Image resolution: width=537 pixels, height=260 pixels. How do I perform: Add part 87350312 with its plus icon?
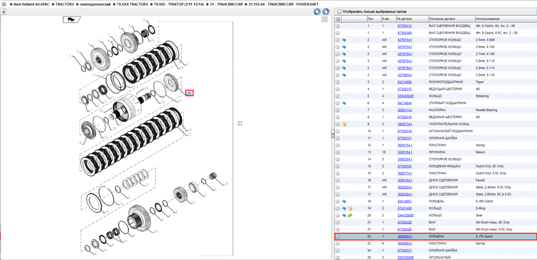click(x=338, y=26)
